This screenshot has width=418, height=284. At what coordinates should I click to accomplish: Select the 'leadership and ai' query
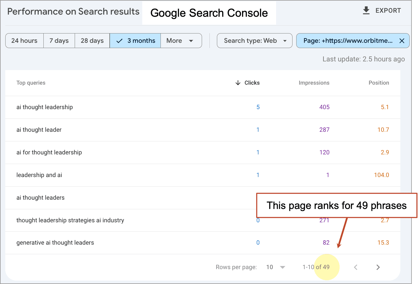pyautogui.click(x=39, y=175)
